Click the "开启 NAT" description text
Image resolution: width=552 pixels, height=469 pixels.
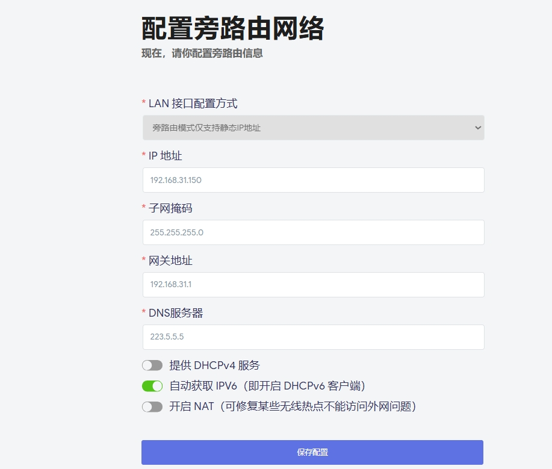click(293, 407)
